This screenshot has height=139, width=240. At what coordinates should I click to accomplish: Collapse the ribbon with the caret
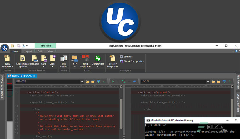click(233, 51)
